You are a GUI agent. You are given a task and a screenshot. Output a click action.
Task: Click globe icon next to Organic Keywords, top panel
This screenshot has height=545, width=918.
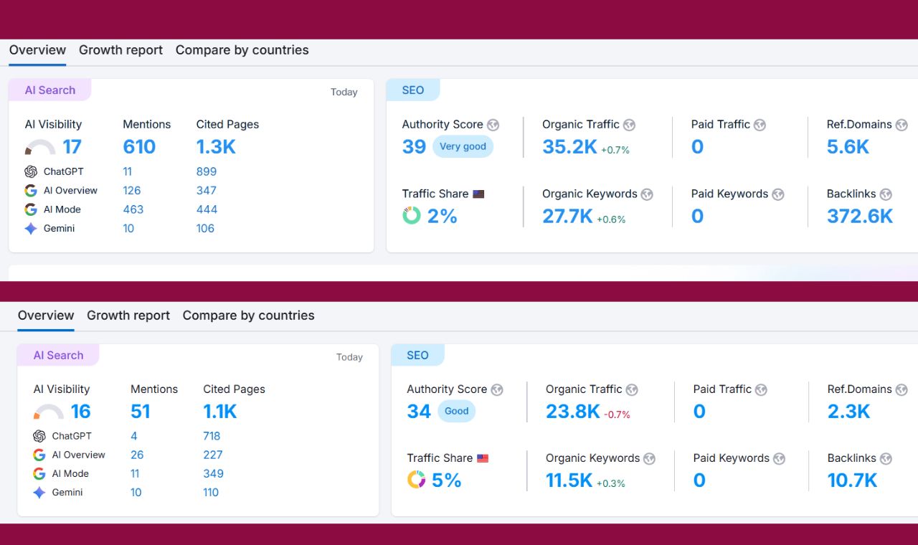[647, 194]
